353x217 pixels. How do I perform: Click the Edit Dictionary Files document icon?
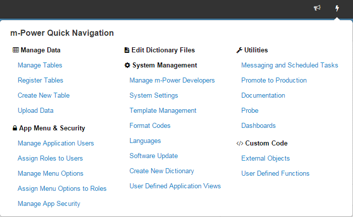point(127,50)
